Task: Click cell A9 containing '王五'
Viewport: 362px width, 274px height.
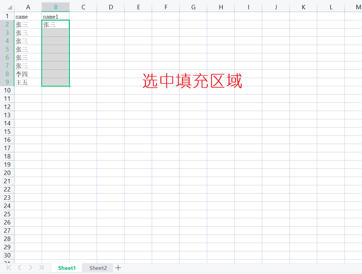Action: pyautogui.click(x=28, y=82)
